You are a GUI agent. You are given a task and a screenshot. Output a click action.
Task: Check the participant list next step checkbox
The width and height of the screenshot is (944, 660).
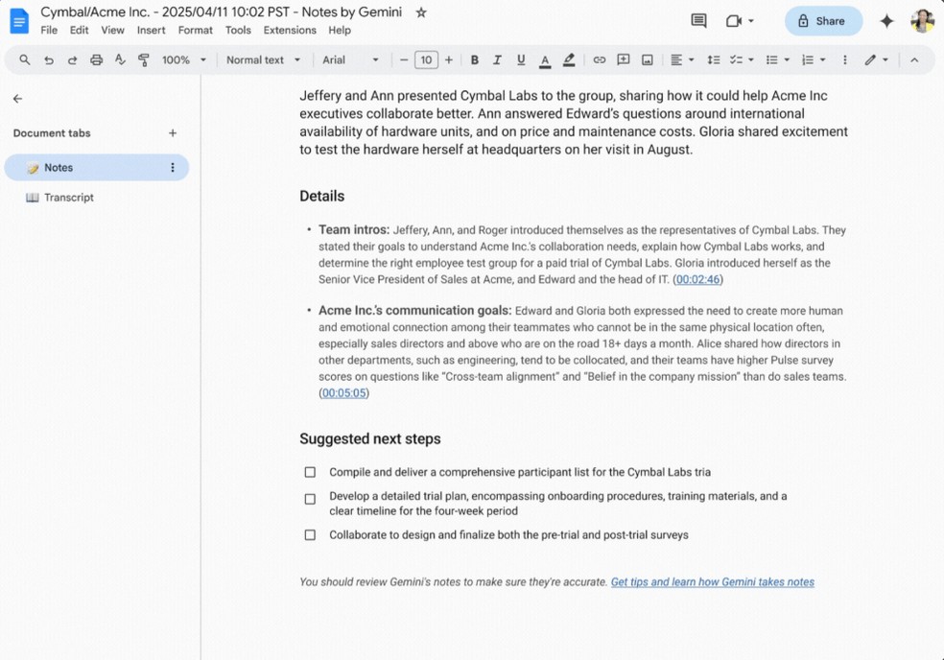[x=310, y=471]
